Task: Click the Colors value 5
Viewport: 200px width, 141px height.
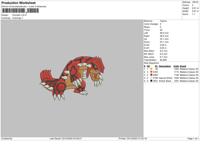Action: (x=193, y=5)
